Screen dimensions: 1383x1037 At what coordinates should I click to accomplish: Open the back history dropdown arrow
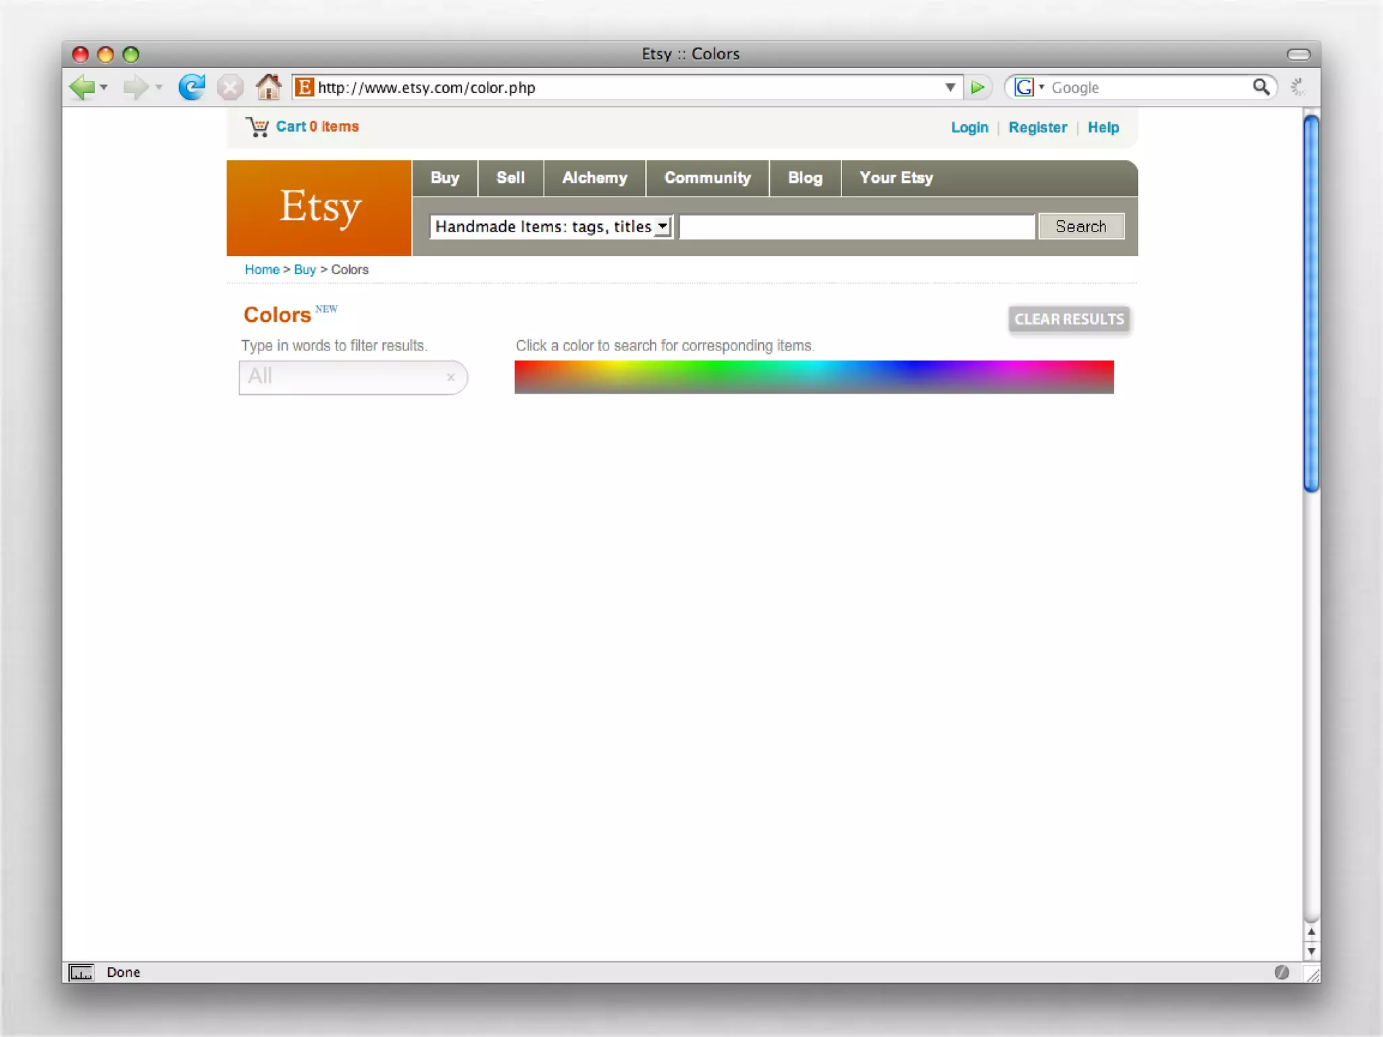(x=104, y=88)
